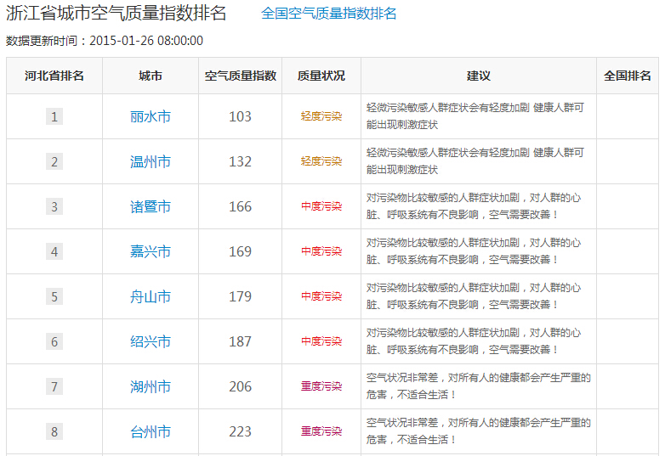Click the 空气质量指数 column header

click(x=241, y=76)
